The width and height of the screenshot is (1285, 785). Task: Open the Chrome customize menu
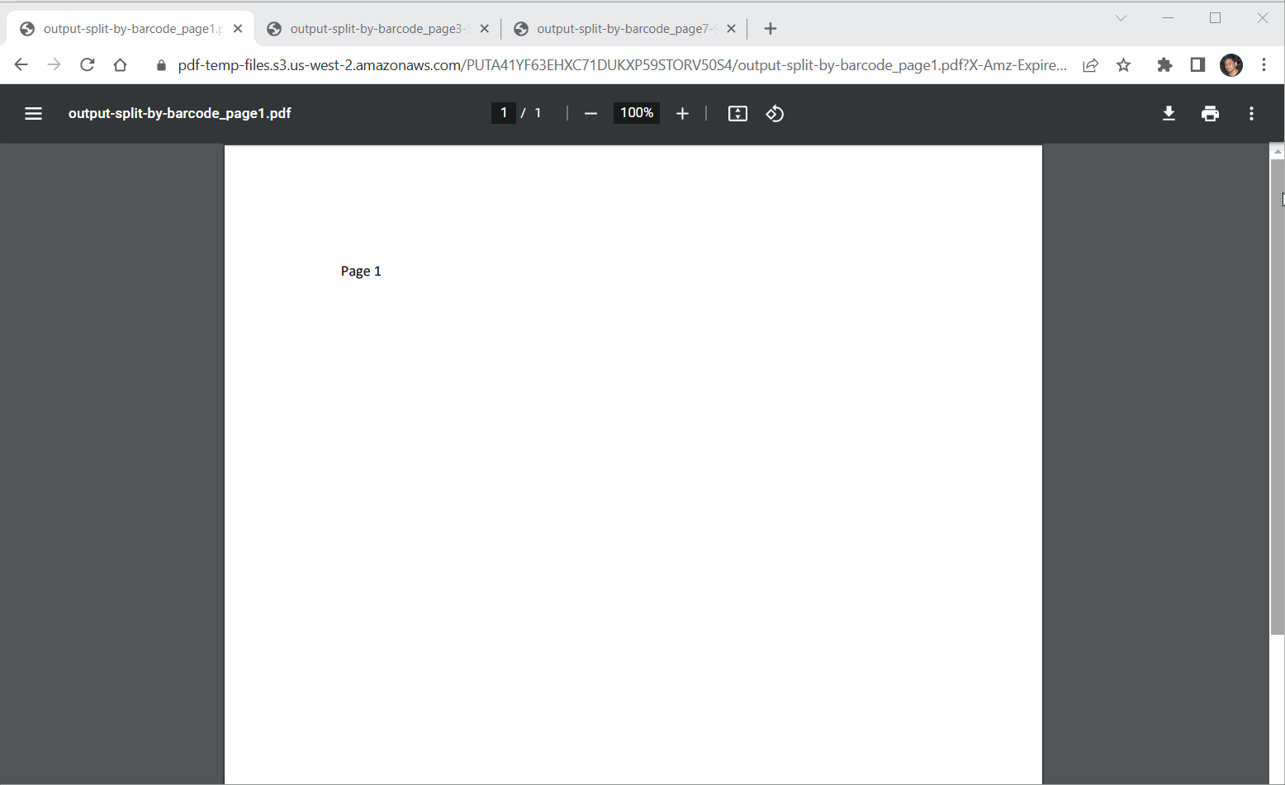[x=1264, y=65]
